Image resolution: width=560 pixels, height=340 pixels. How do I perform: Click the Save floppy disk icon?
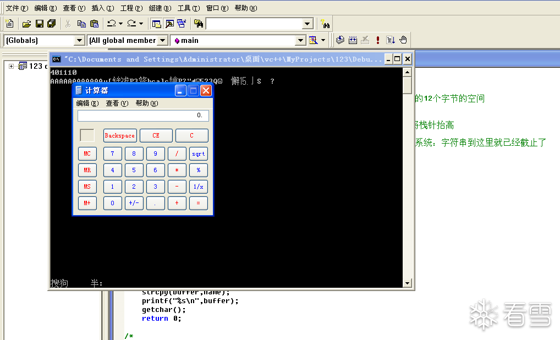[x=39, y=24]
